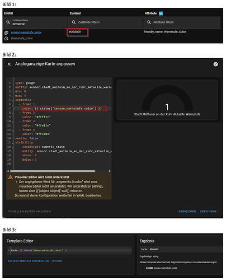Click the warning triangle icon in editor notice
Screen dimensions: 226x280
11,177
